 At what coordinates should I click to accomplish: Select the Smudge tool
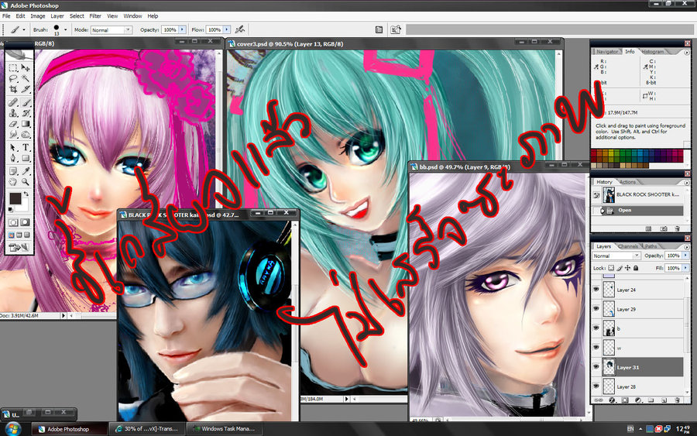pyautogui.click(x=13, y=134)
